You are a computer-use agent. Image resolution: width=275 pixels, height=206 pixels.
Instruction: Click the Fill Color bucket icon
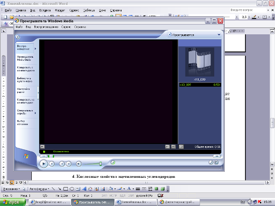coord(111,189)
